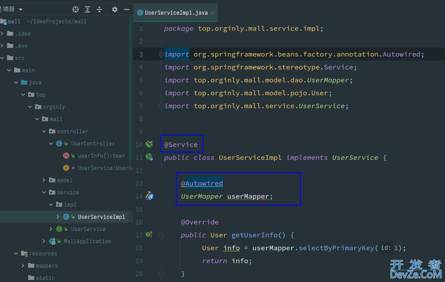Click the field icon beside UserService:UserService
This screenshot has width=445, height=282.
point(66,168)
